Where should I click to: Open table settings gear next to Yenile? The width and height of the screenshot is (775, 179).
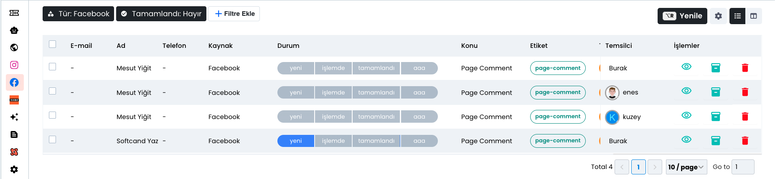718,16
